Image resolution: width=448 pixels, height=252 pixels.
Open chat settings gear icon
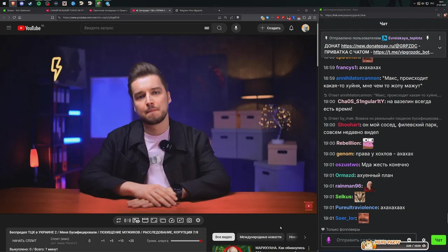[x=424, y=240]
